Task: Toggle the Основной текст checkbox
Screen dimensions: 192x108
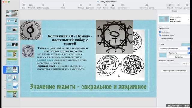Action: 160,35
